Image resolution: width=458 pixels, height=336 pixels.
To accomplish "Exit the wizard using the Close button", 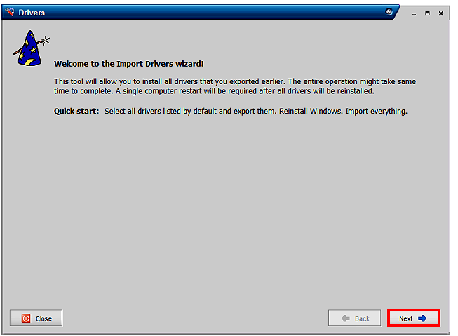I will coord(36,318).
